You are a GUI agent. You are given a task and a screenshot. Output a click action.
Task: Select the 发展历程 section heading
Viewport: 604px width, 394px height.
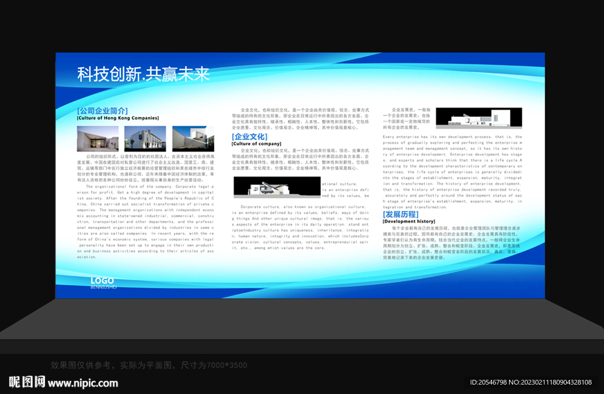coord(401,214)
